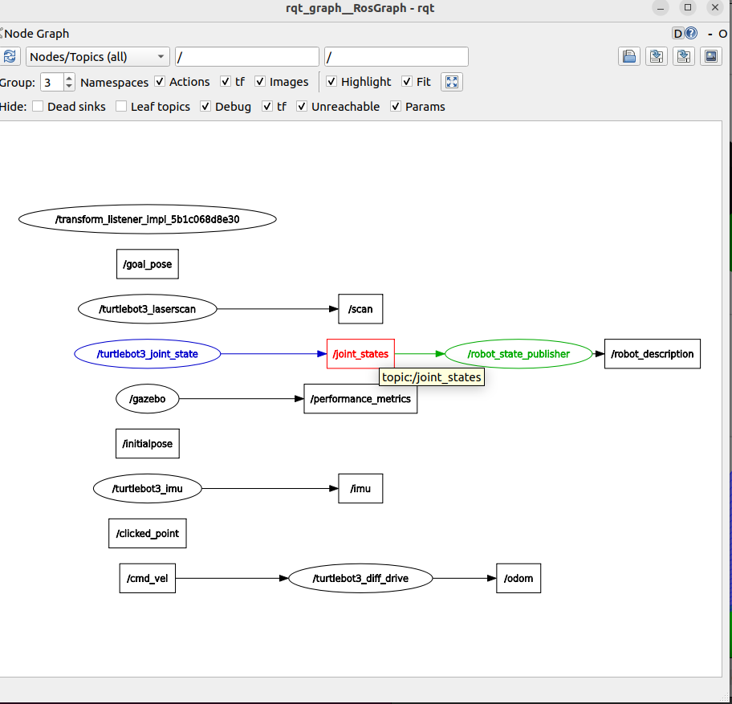Click the Namespaces label
This screenshot has width=732, height=704.
coord(114,83)
